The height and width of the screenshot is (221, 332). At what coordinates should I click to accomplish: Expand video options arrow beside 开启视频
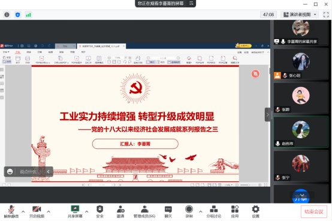tap(49, 211)
